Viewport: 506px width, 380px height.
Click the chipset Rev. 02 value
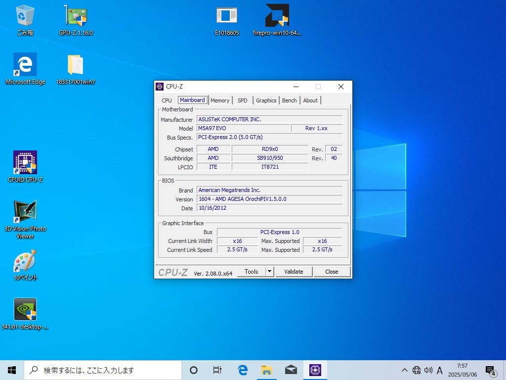click(x=334, y=149)
